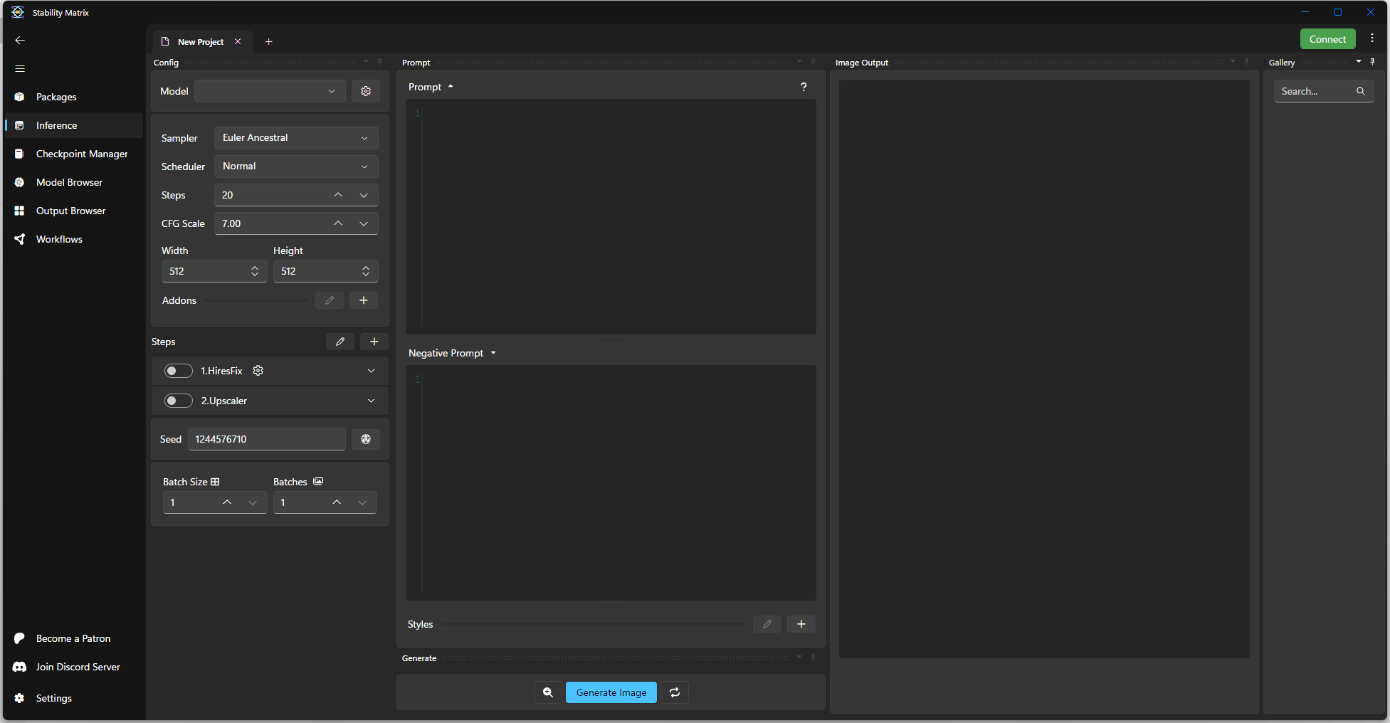Open HiresFix settings gear

pos(258,371)
